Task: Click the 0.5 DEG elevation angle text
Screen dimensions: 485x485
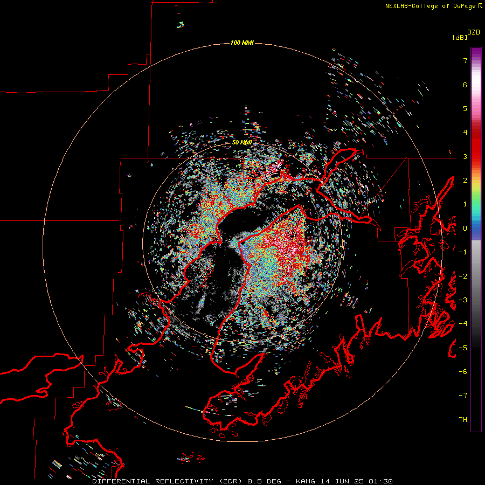Action: [264, 481]
